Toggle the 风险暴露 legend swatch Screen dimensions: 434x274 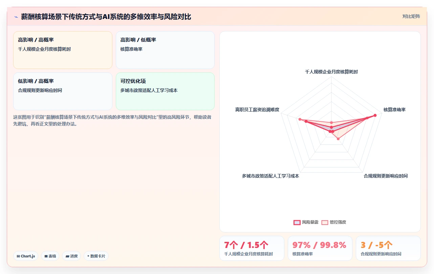tap(297, 222)
